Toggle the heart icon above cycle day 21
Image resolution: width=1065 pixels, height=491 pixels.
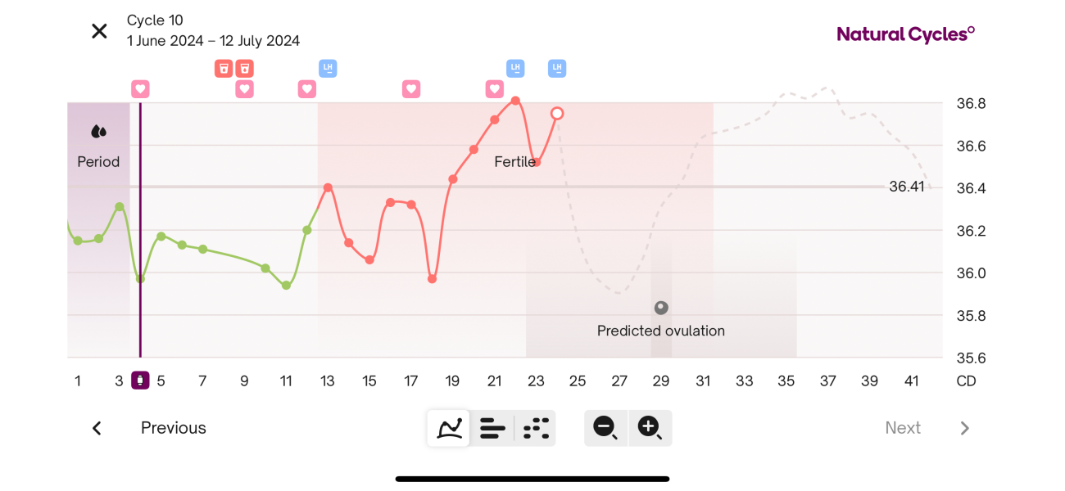(494, 88)
